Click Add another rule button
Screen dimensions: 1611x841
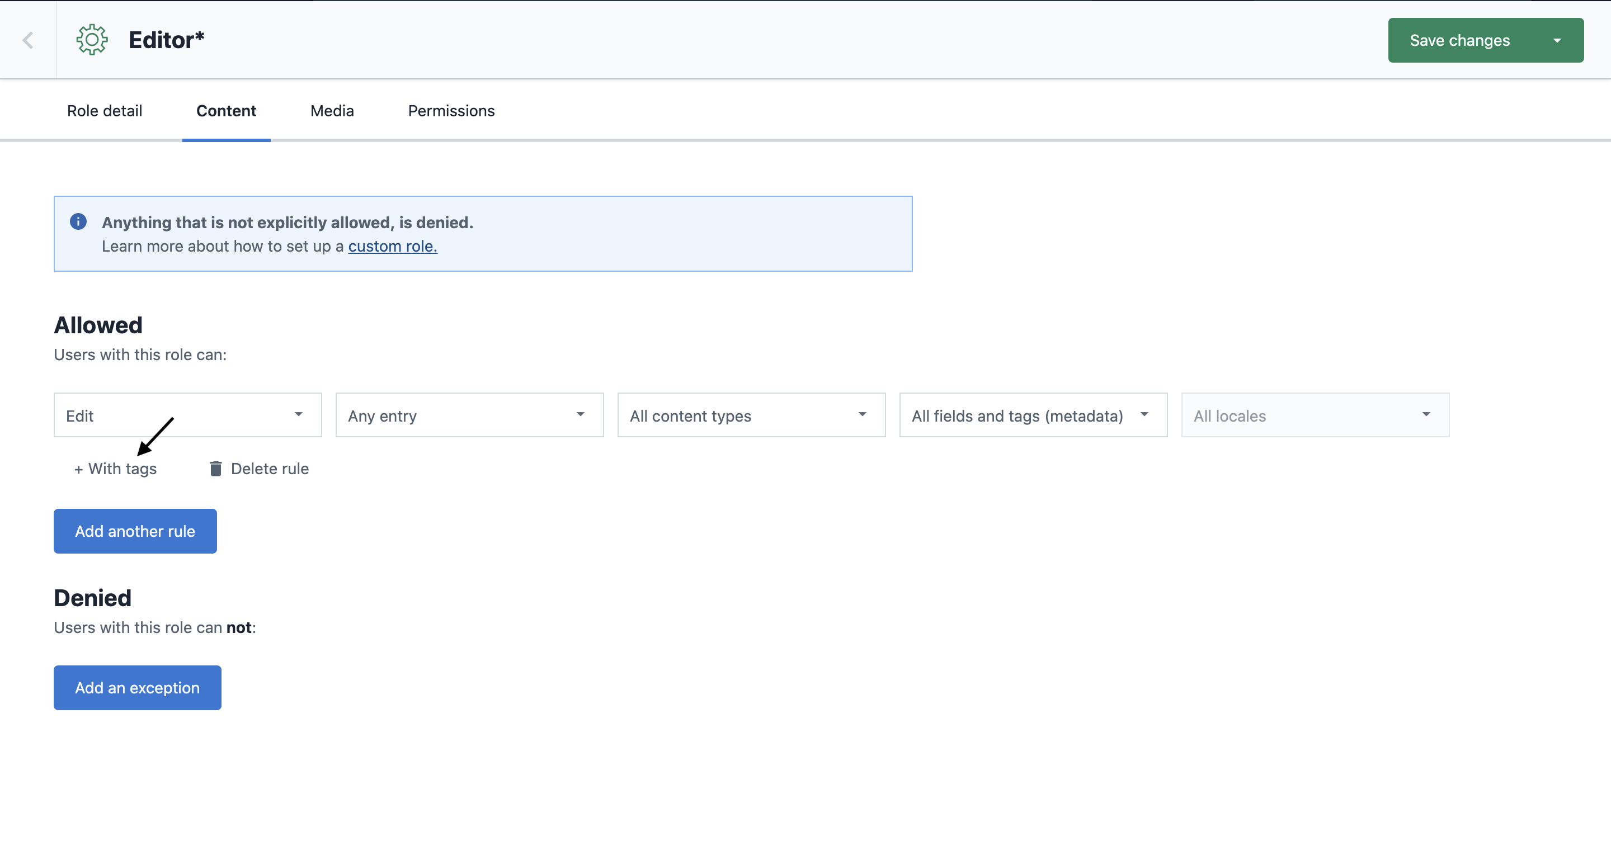(x=135, y=531)
